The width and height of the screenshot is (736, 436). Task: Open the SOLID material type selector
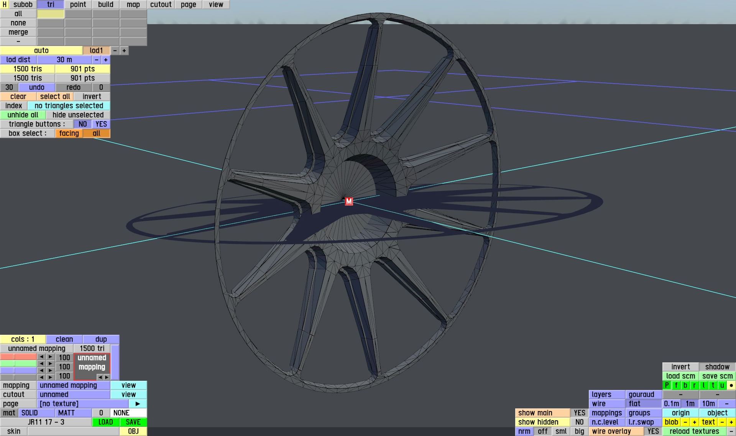36,413
